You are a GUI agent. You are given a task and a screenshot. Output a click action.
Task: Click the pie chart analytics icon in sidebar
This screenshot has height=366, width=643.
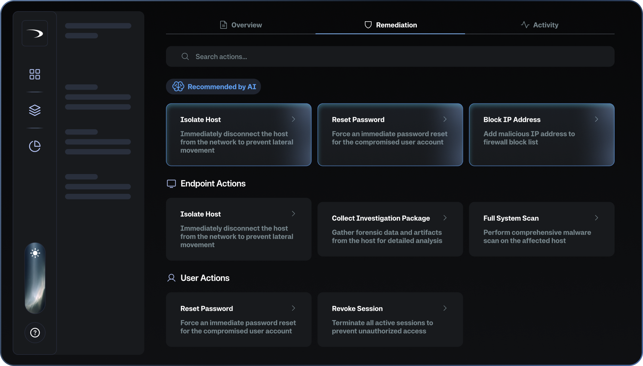tap(35, 146)
